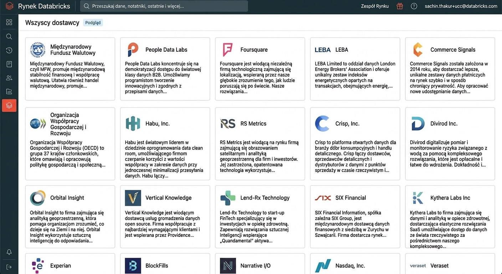Click the Podgląd badge
This screenshot has width=502, height=274.
[x=93, y=22]
